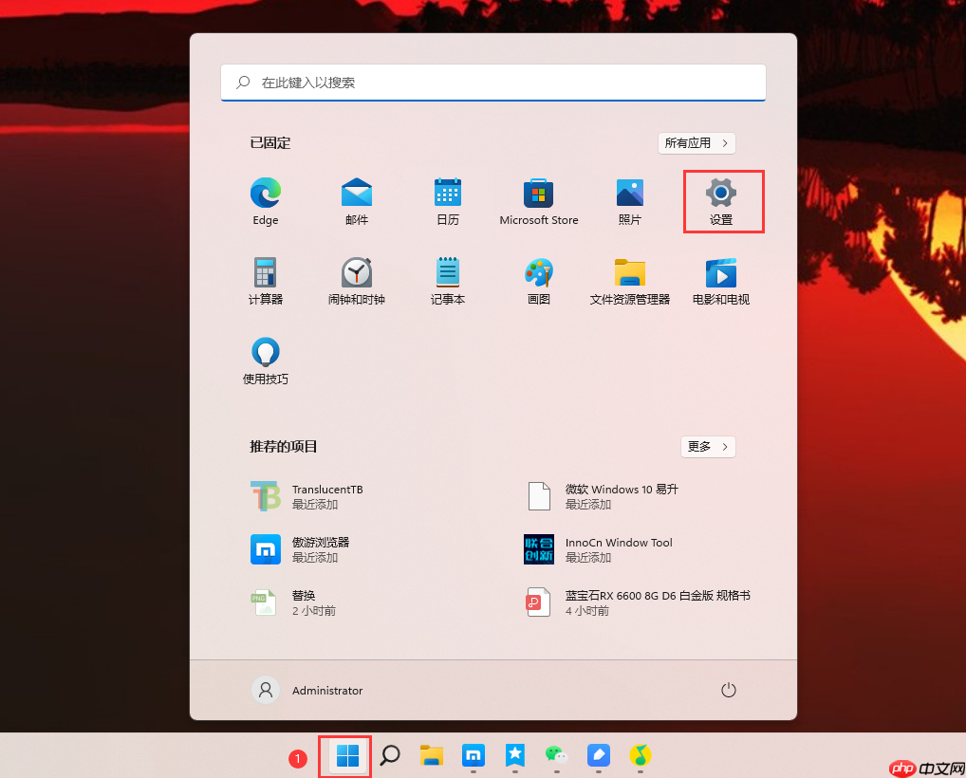Open the 邮件 (Mail) app
This screenshot has height=778, width=966.
[356, 193]
